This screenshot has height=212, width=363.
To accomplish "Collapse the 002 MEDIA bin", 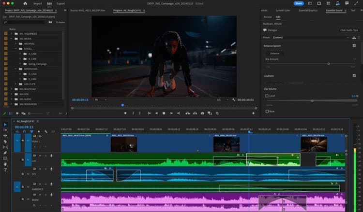I will coord(11,39).
